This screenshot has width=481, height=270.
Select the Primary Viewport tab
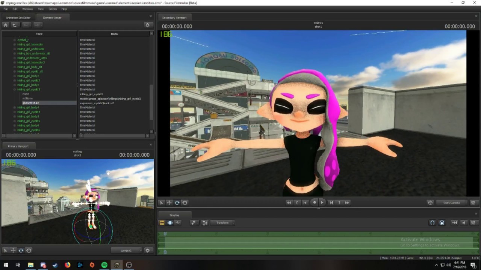[x=18, y=146]
